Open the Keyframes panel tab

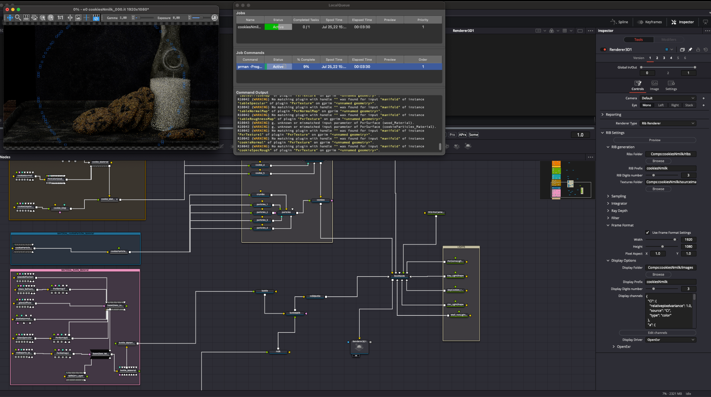coord(650,22)
